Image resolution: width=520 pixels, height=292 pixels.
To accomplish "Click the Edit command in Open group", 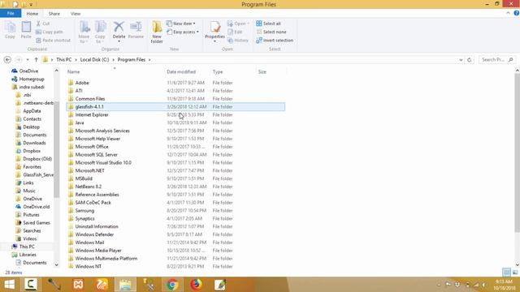I will click(x=235, y=32).
